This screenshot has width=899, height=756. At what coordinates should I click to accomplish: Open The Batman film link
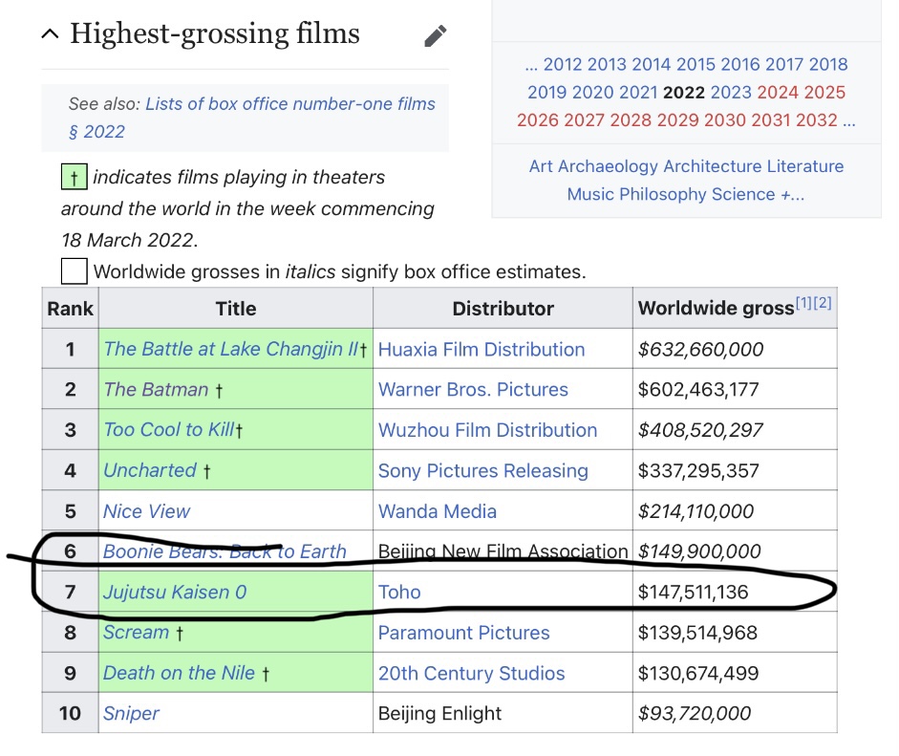(156, 390)
